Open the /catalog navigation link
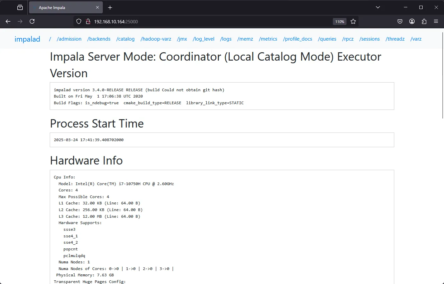 (x=125, y=39)
